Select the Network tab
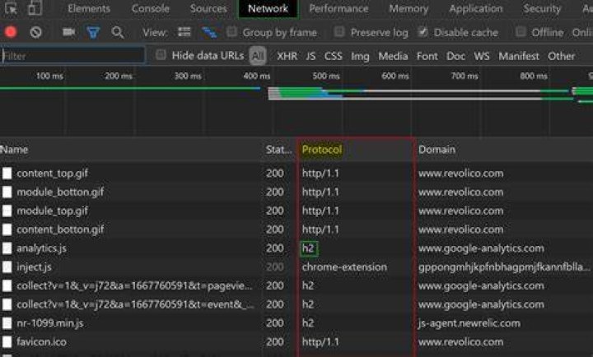593x357 pixels. (268, 8)
